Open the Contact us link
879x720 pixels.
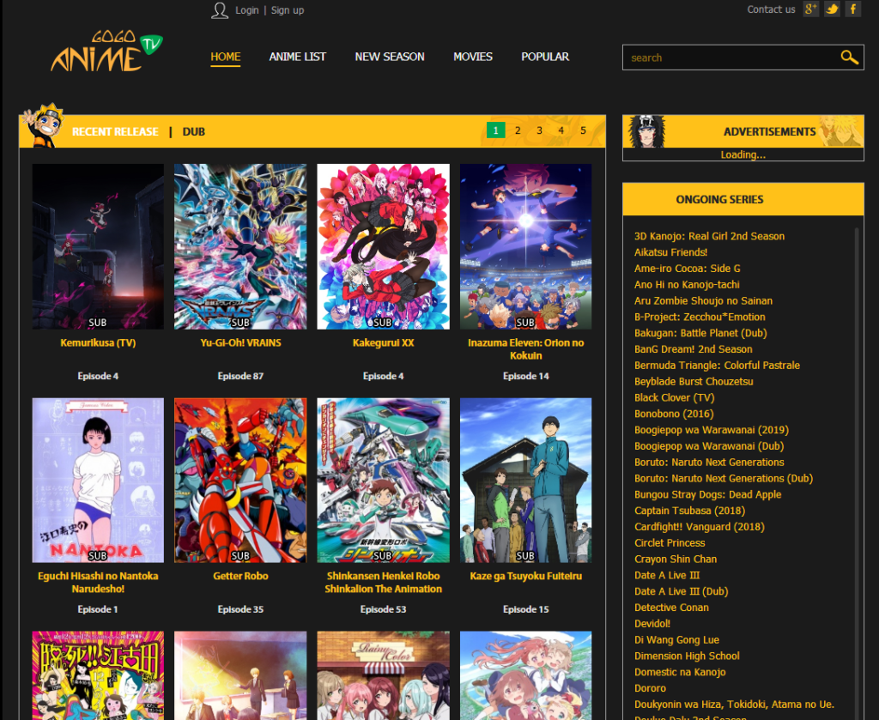[x=771, y=9]
